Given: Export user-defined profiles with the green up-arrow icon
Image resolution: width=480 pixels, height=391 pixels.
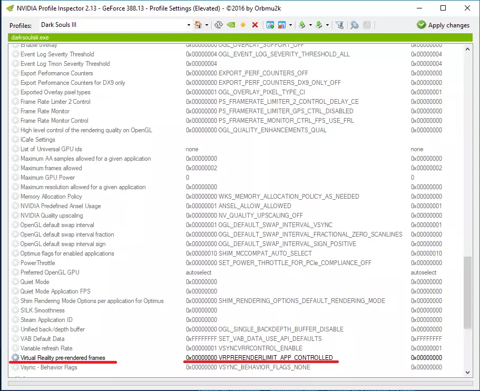Looking at the screenshot, I should 302,25.
